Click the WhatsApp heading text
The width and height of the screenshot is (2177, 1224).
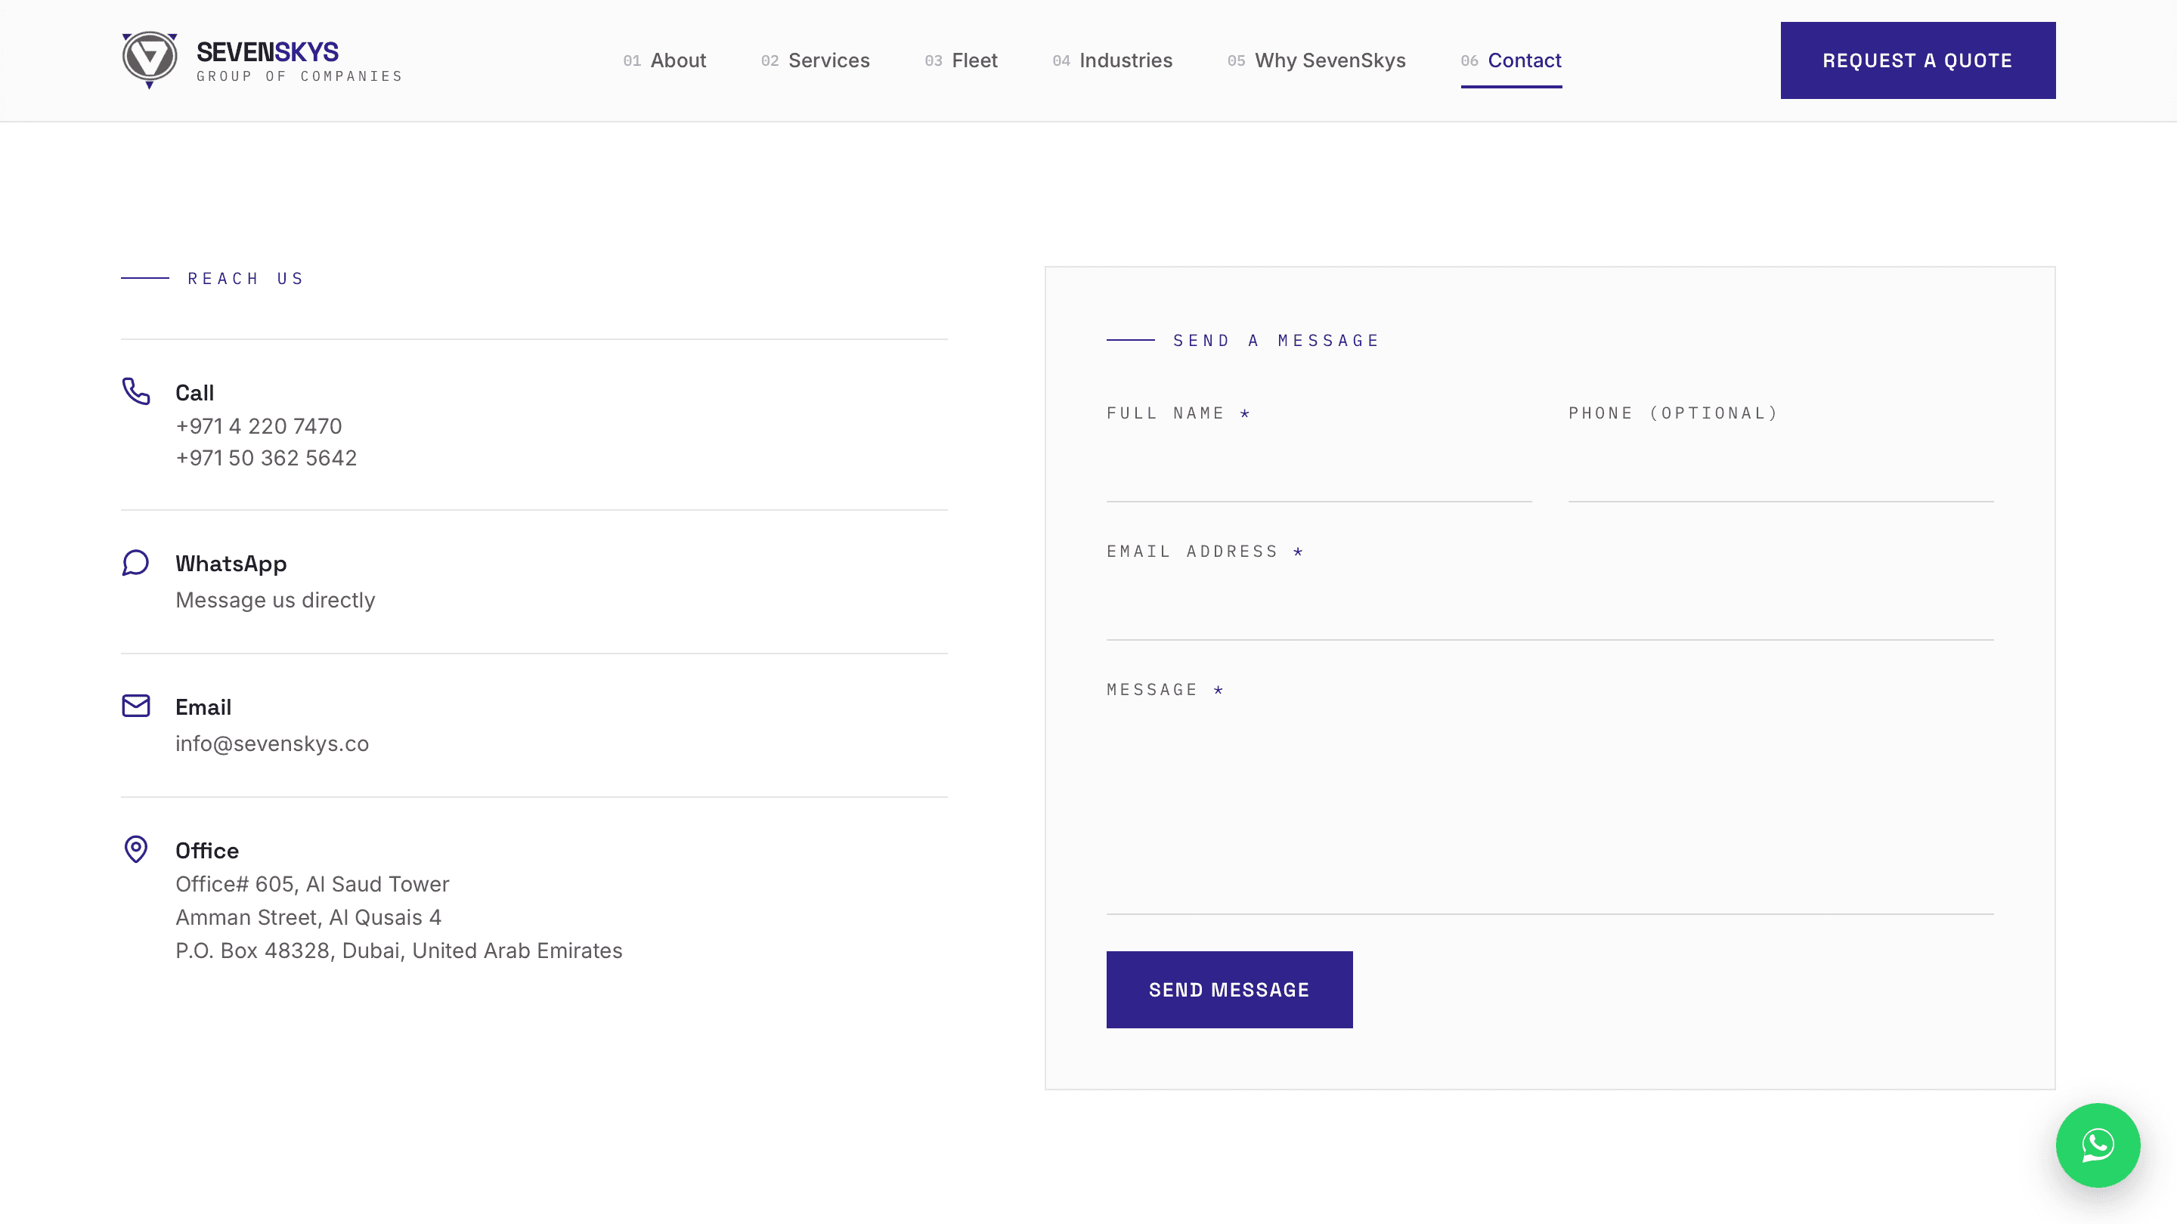coord(231,564)
